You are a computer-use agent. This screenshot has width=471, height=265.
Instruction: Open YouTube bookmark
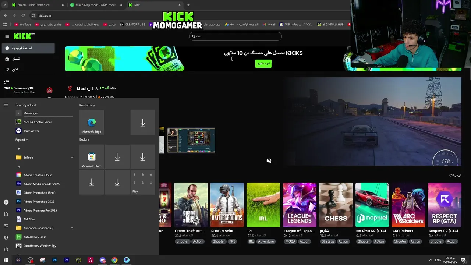(x=22, y=25)
